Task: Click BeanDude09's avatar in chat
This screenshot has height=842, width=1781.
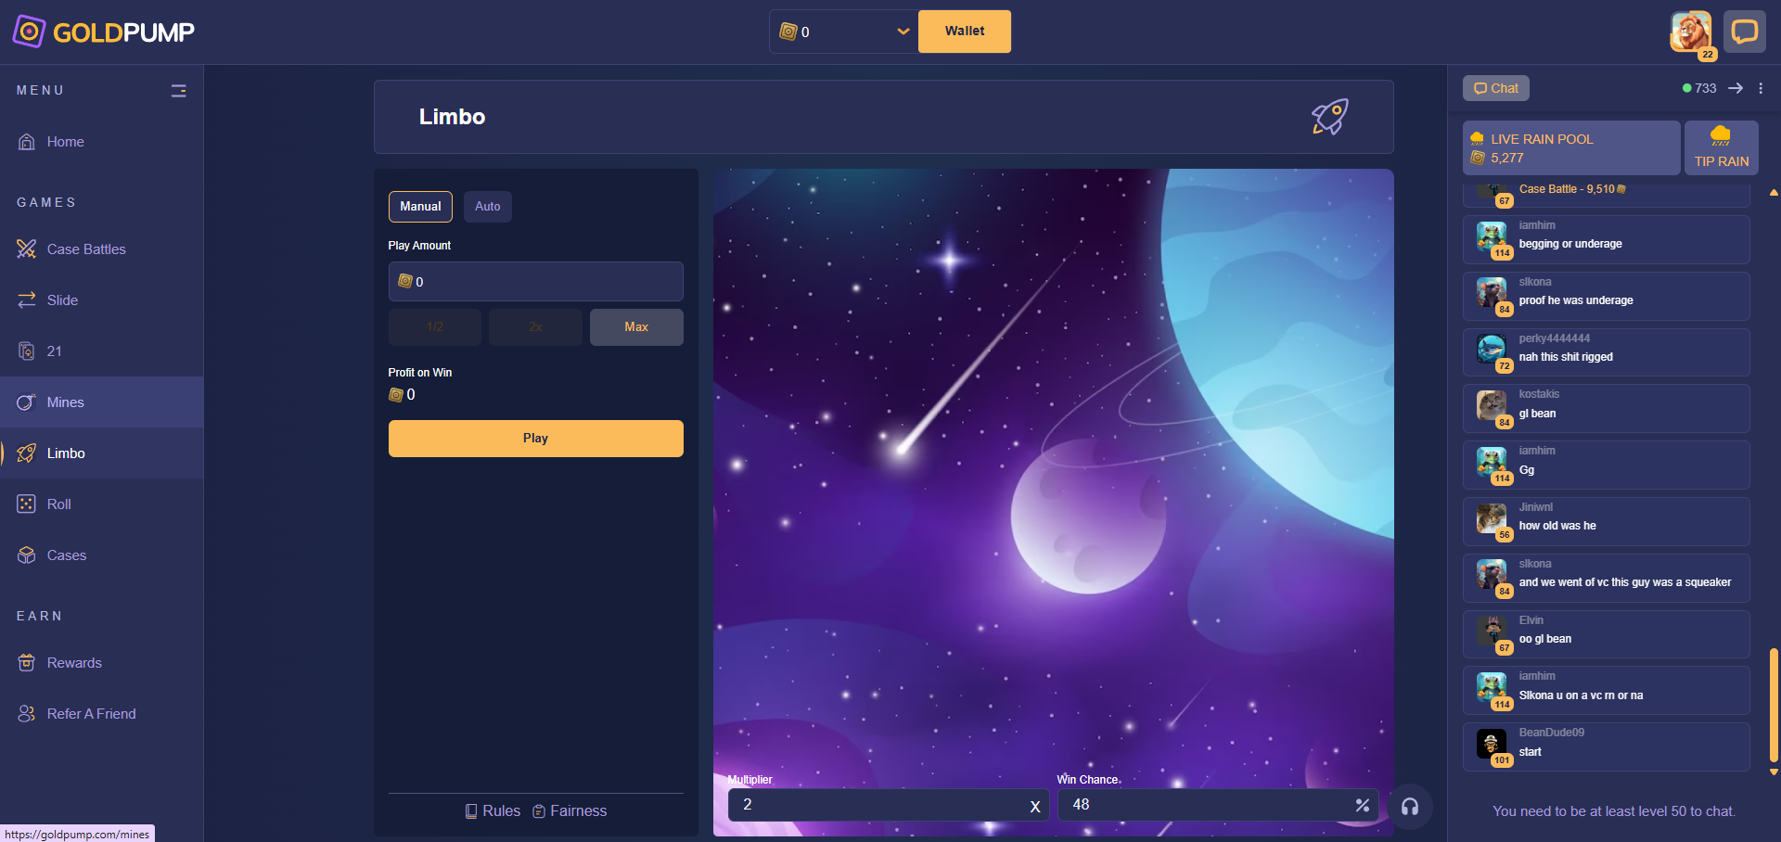Action: point(1492,744)
